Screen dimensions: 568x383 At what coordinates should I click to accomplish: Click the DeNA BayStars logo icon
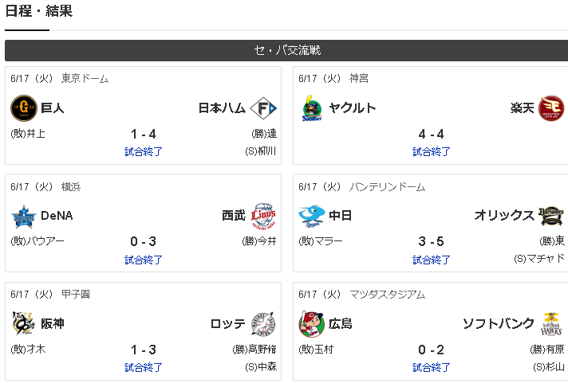[x=24, y=216]
